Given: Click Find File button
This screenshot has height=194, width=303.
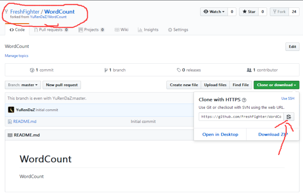Looking at the screenshot, I should (x=240, y=85).
